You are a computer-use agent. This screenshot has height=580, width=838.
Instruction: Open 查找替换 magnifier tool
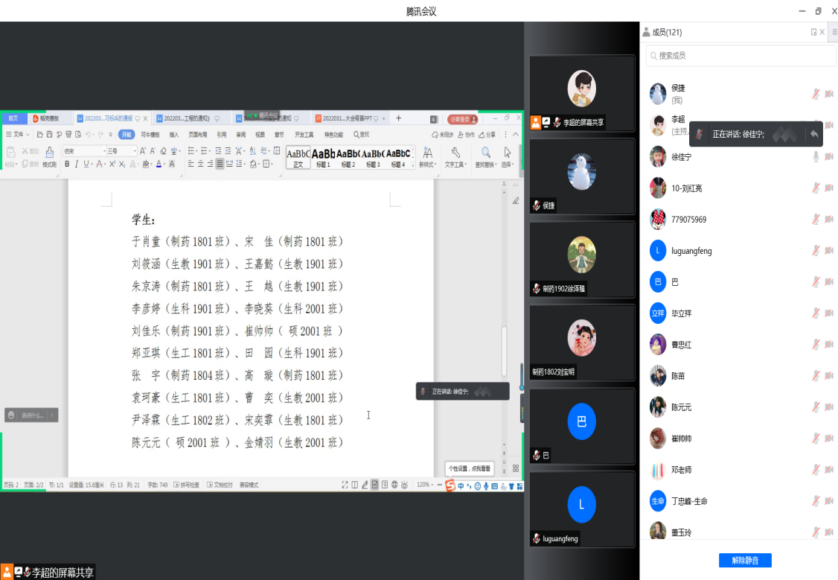pyautogui.click(x=485, y=153)
